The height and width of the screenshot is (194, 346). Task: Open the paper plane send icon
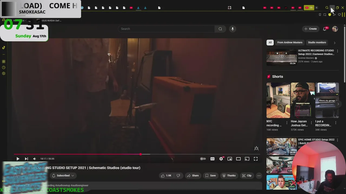334,15
